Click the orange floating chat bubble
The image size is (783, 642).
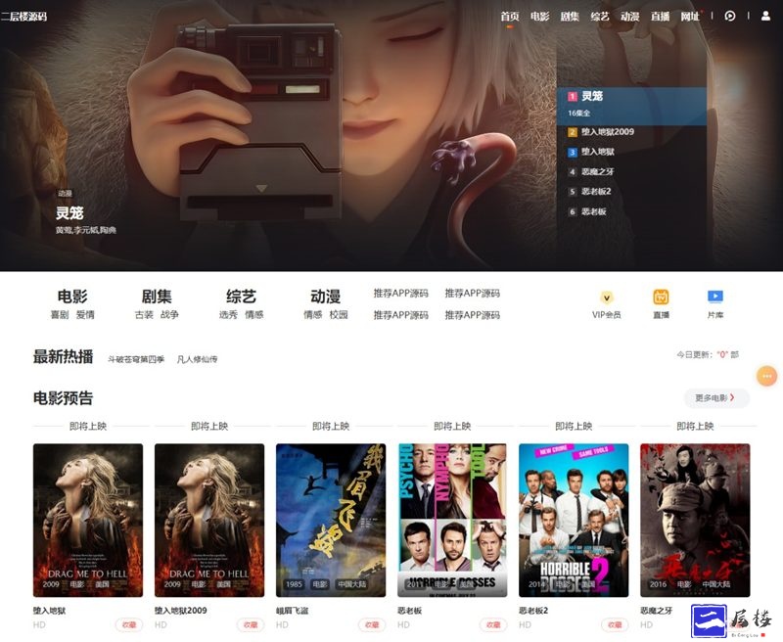[766, 376]
